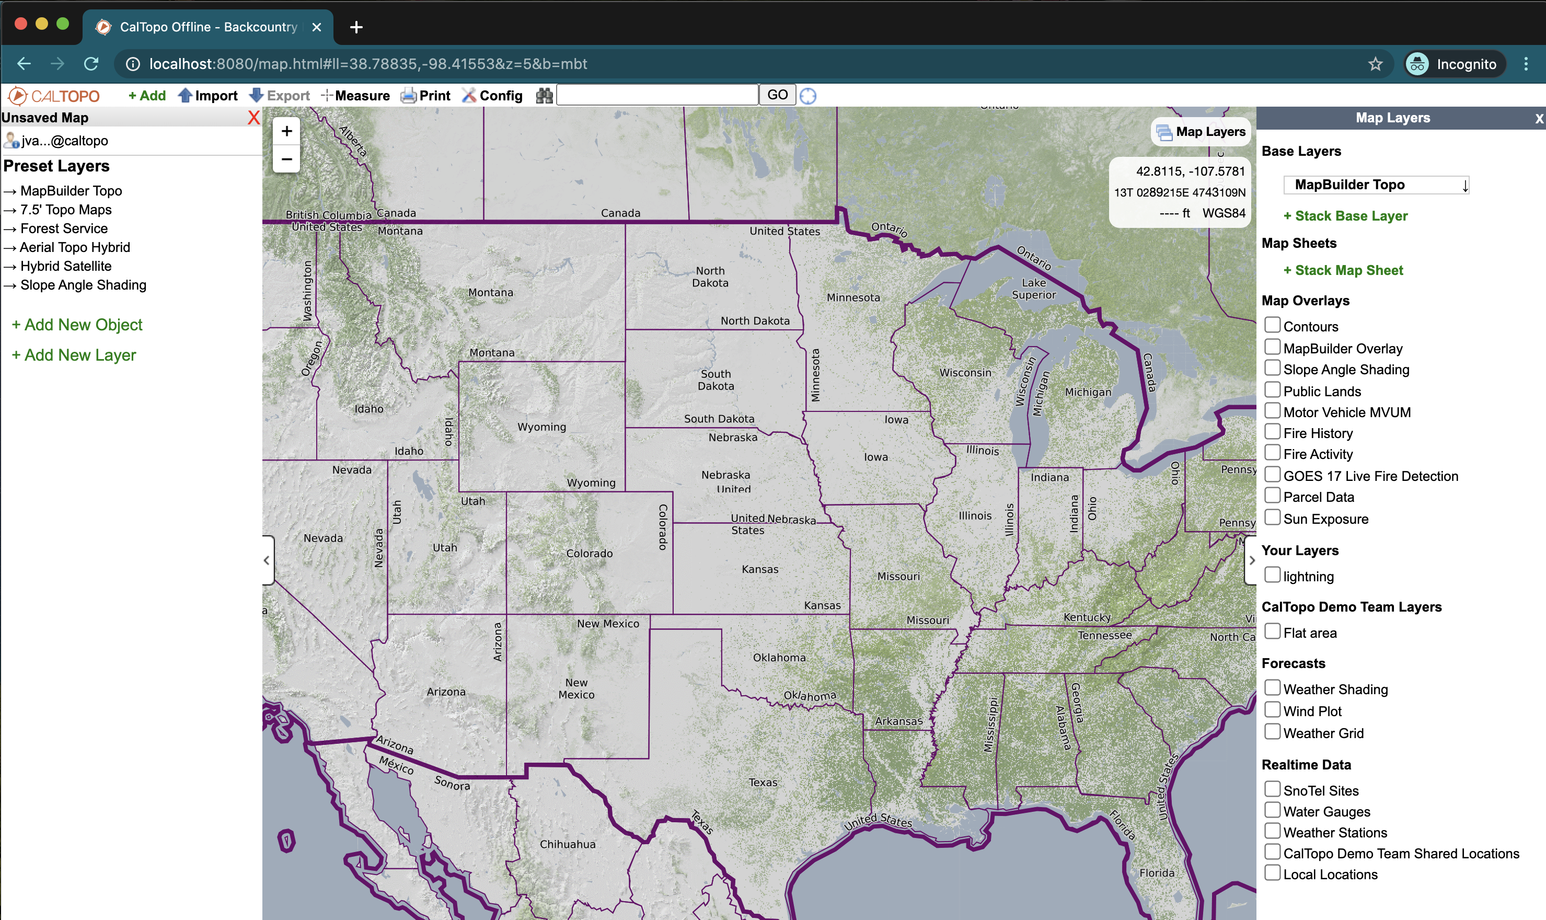Open the Print menu
Screen dimensions: 1546x920
tap(425, 96)
